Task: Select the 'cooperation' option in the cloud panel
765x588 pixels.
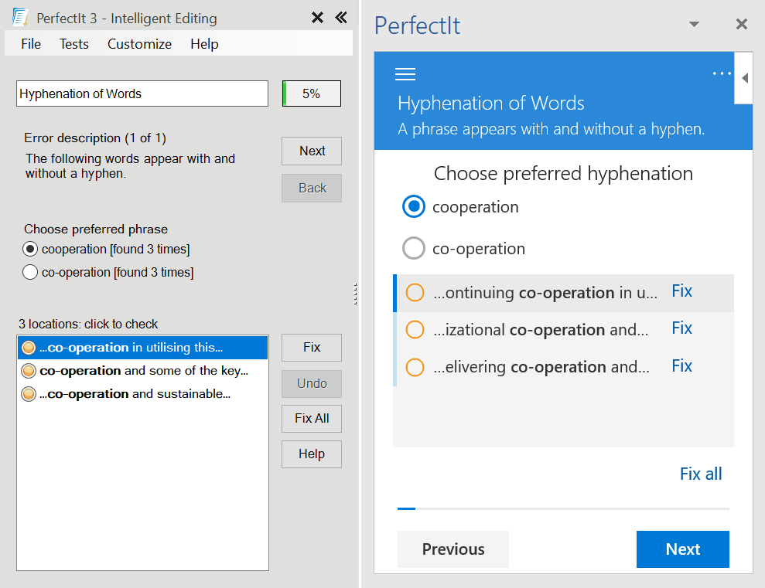Action: coord(414,206)
